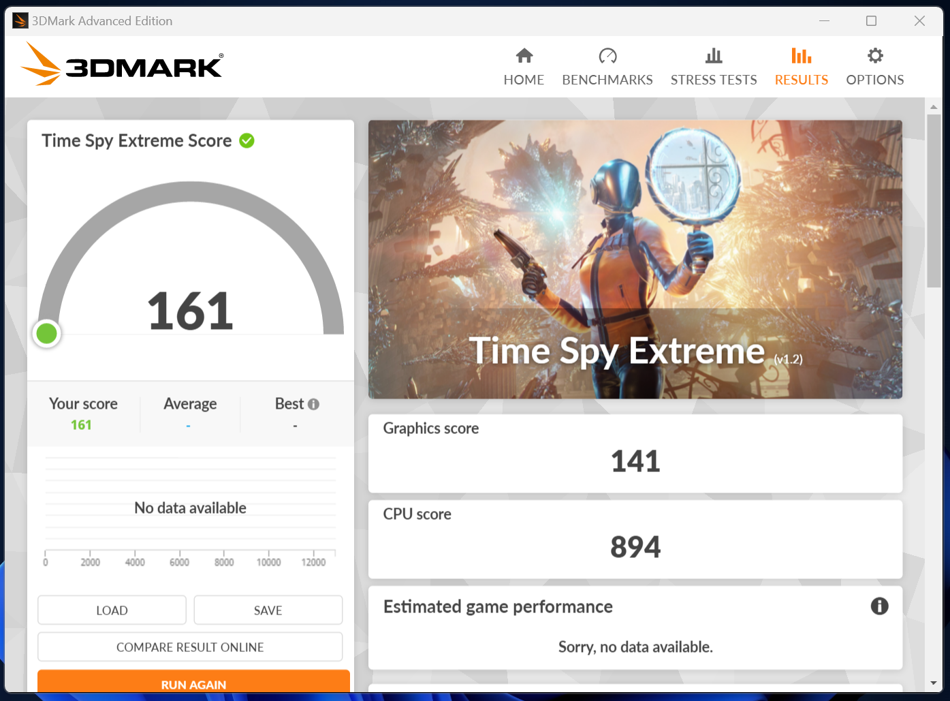Click the scrollbar down arrow

click(x=933, y=683)
